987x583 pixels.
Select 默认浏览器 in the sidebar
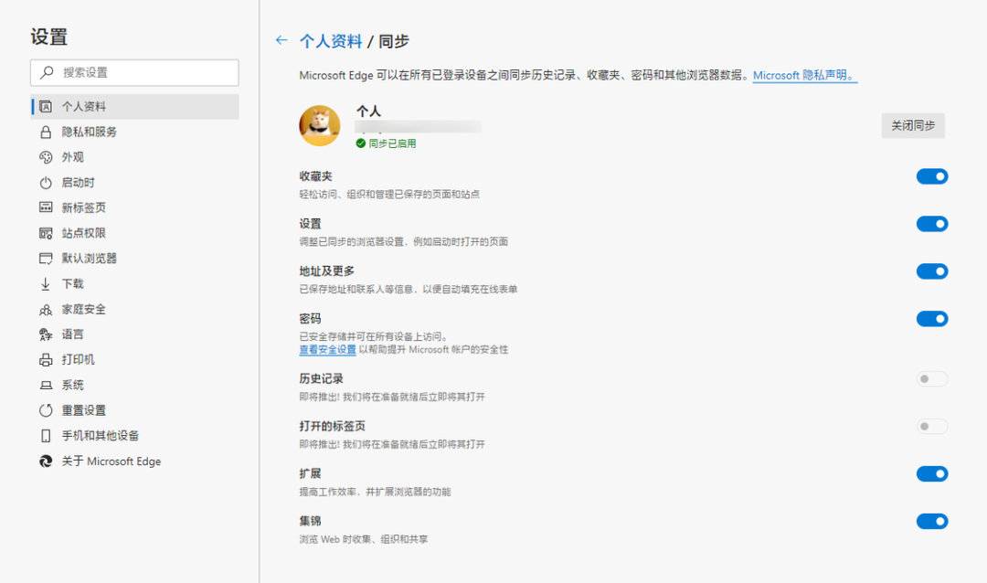click(134, 258)
